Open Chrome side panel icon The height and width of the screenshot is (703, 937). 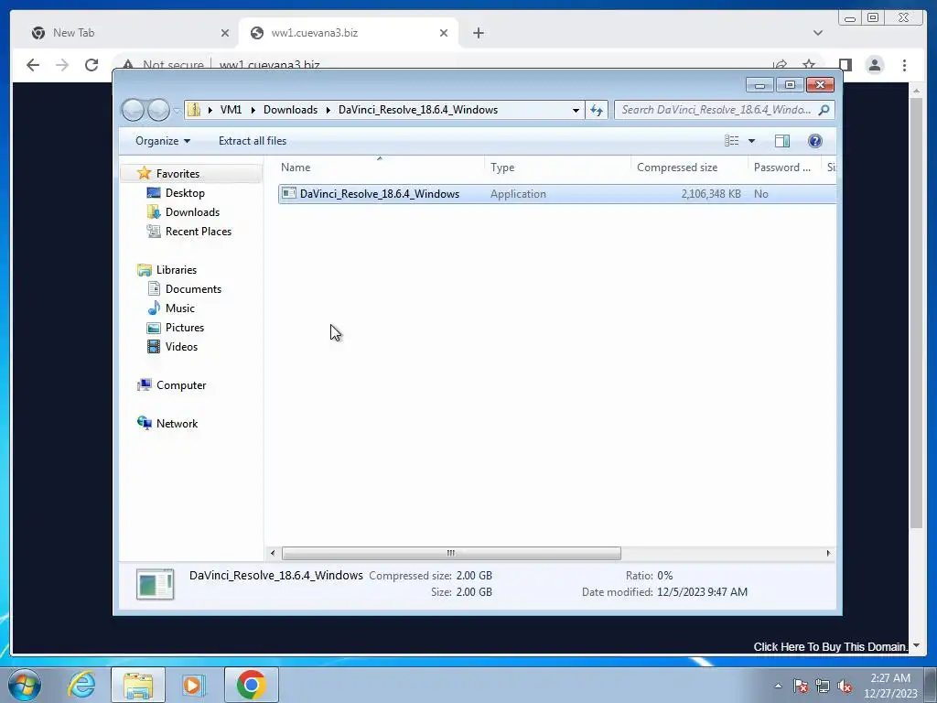click(x=845, y=65)
